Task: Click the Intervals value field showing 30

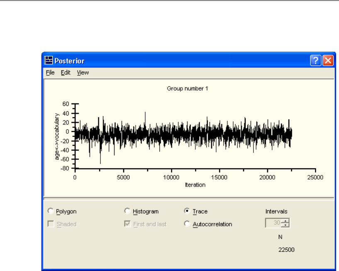Action: pos(273,223)
